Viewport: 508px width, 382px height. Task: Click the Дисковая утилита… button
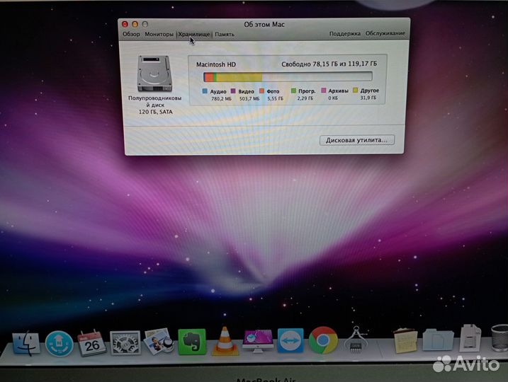pos(356,140)
